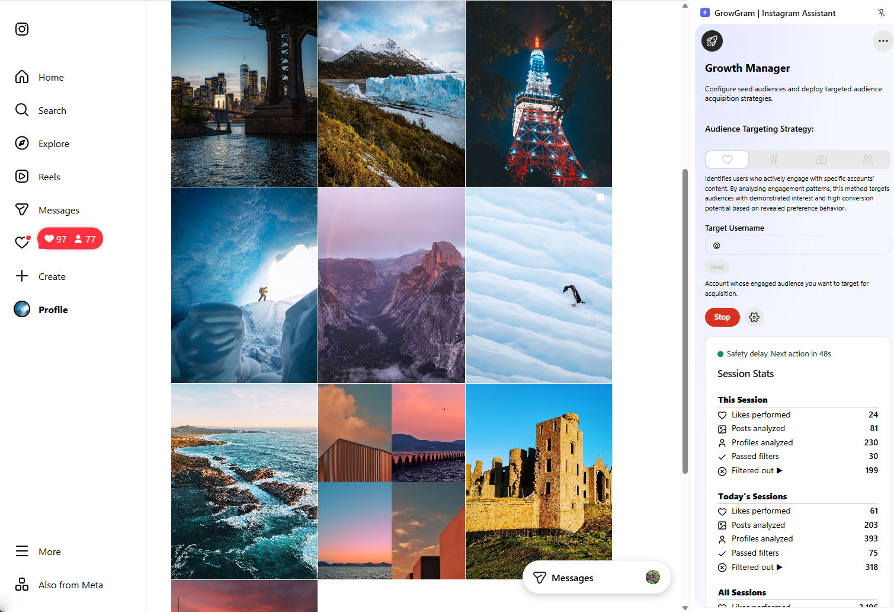
Task: Click the Profiles analyzed value 230
Action: [x=871, y=442]
